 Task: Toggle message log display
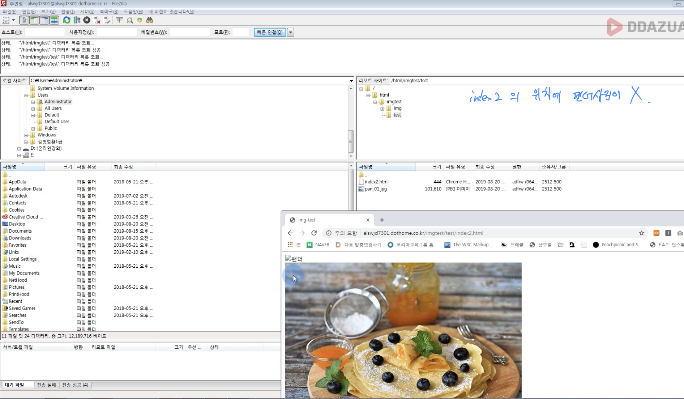[24, 20]
